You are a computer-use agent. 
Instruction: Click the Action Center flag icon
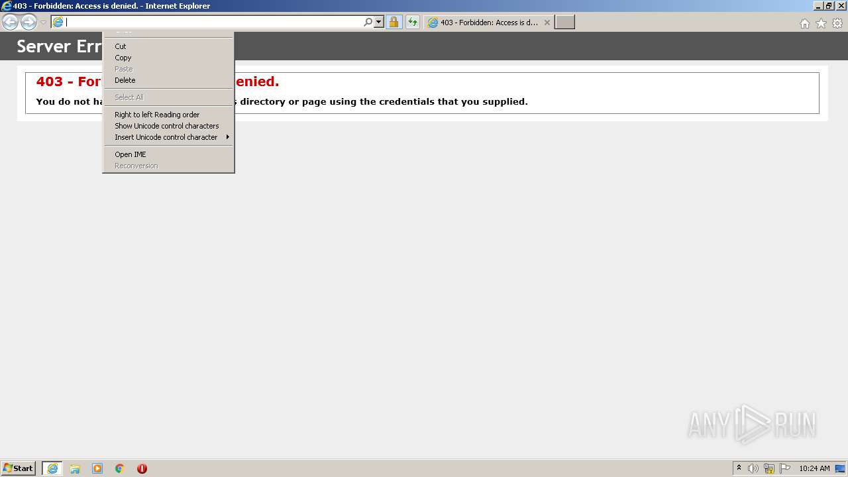point(785,468)
